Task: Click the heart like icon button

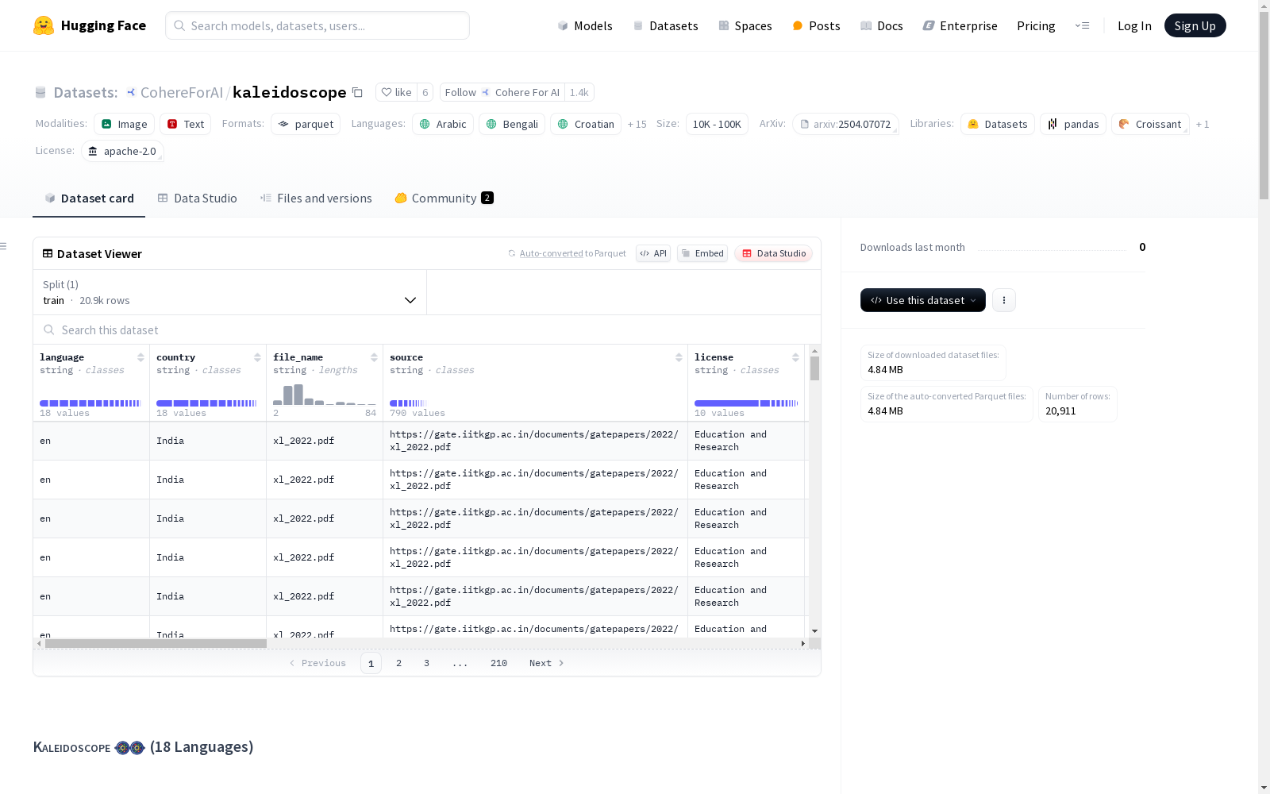Action: (x=395, y=92)
